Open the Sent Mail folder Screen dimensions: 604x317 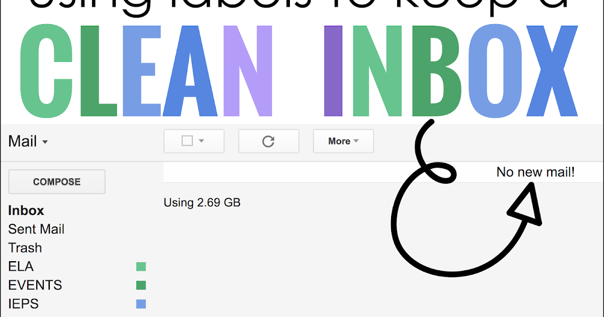click(x=36, y=229)
